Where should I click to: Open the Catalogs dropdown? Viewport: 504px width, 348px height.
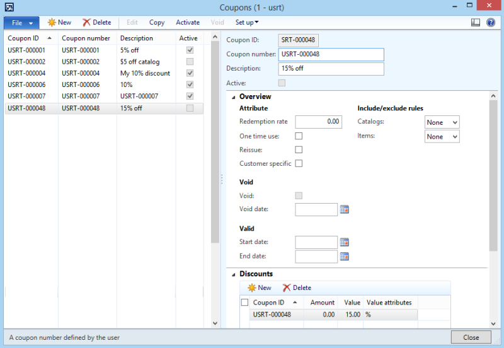point(442,122)
